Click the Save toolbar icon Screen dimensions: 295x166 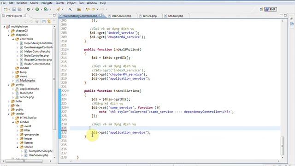[x=14, y=9]
